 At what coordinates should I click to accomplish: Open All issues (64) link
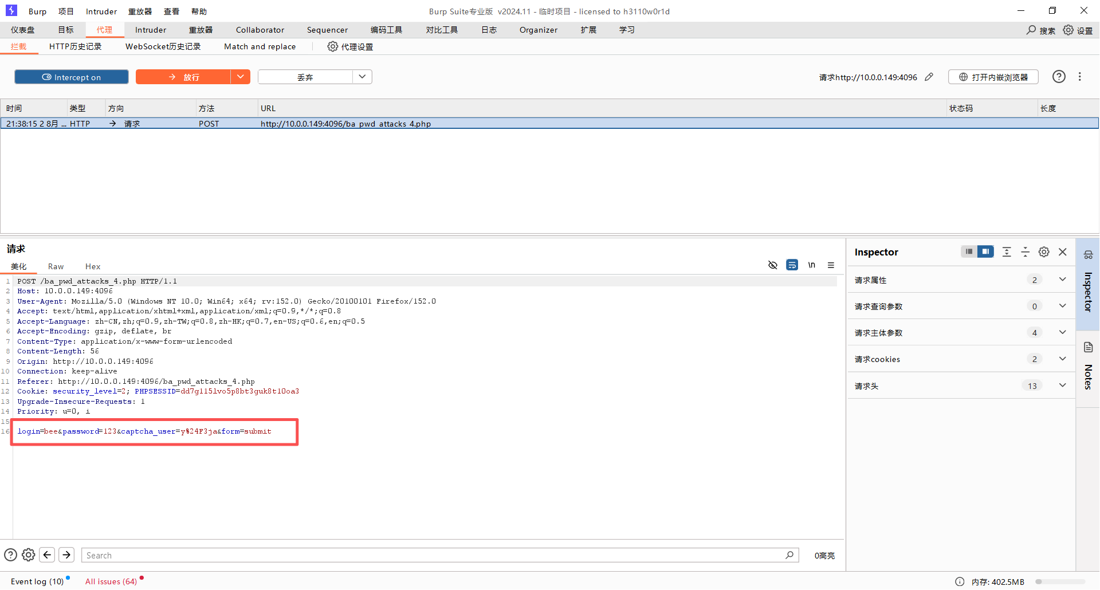point(111,581)
